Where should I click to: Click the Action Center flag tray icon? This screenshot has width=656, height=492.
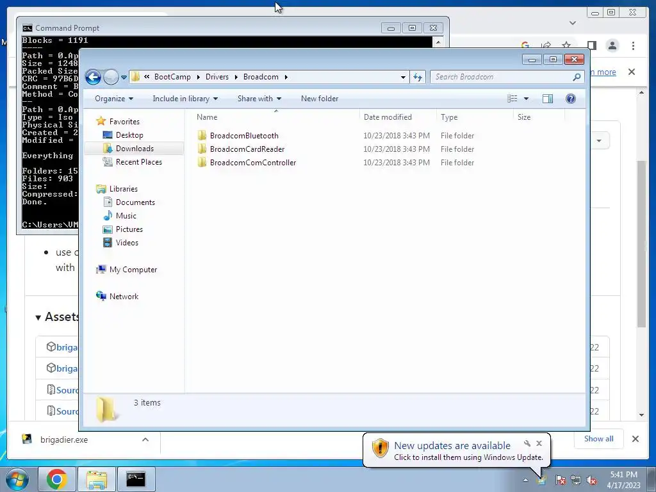[560, 480]
